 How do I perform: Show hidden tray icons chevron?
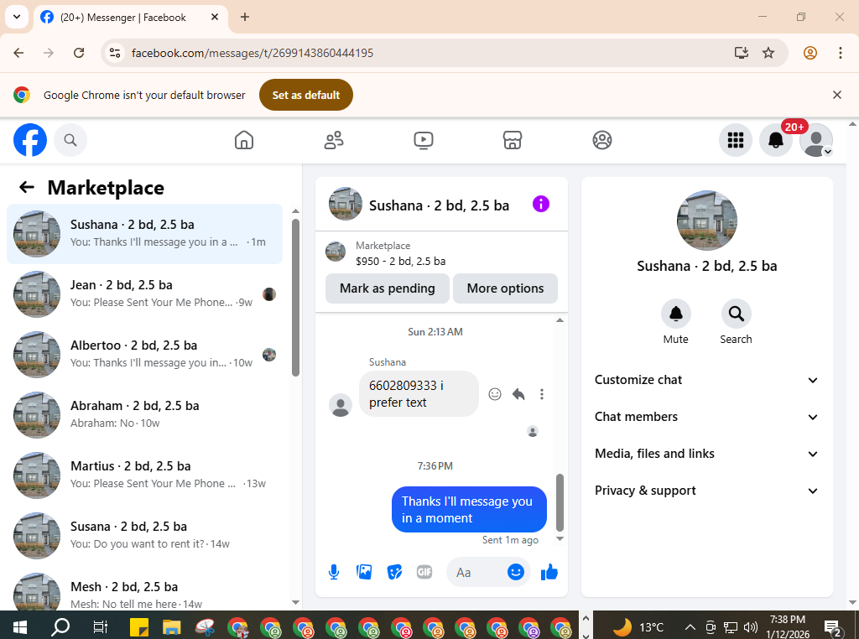[690, 627]
